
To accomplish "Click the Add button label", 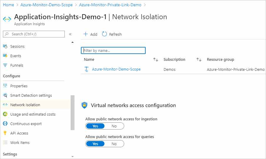I will point(94,34).
